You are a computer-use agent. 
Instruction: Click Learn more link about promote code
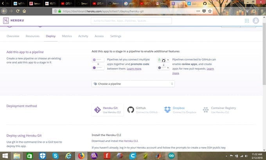coord(134,69)
